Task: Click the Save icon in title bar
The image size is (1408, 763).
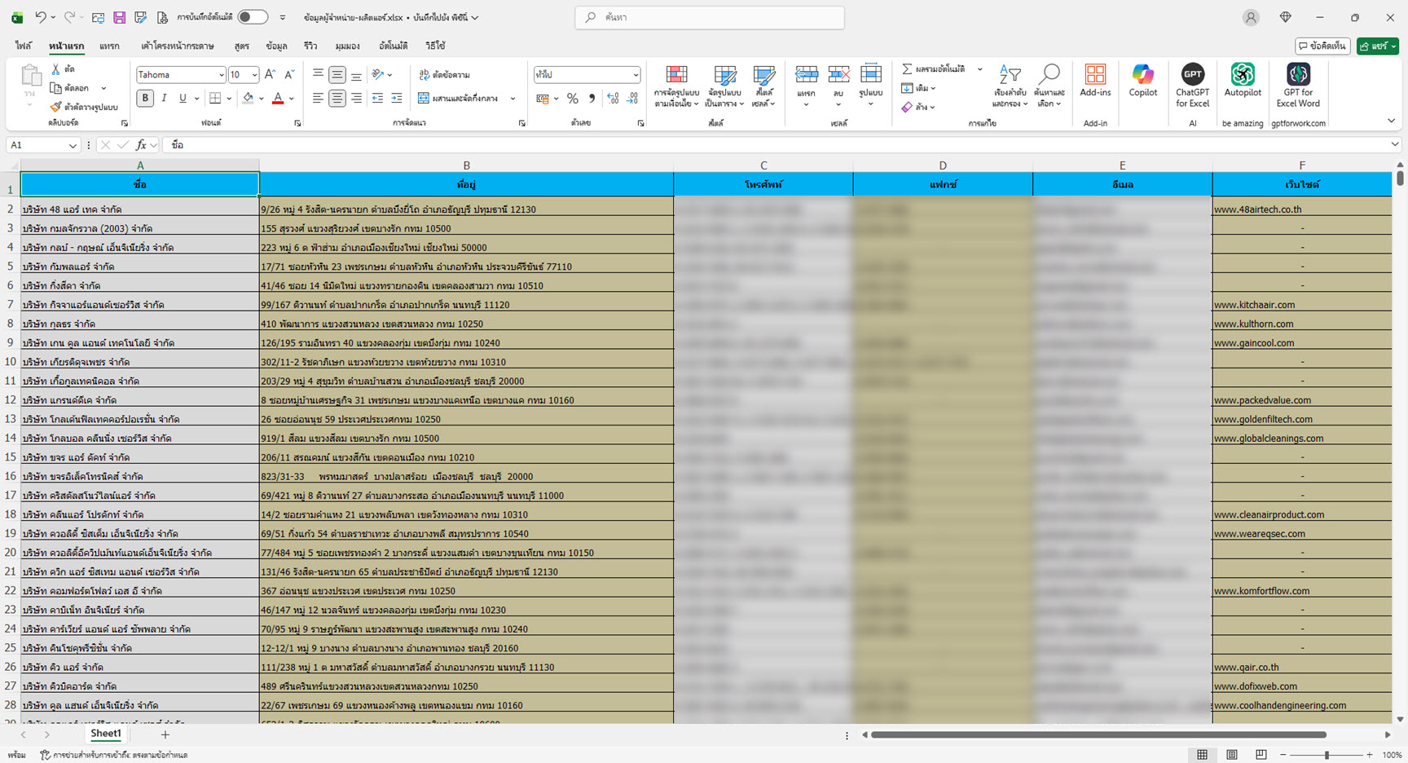Action: [119, 17]
